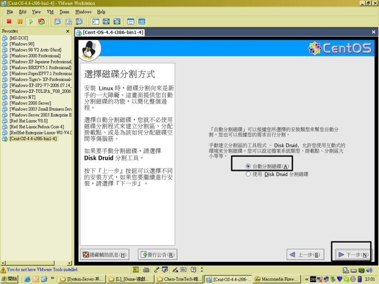Click the yellow Suspend toolbar icon
Image resolution: width=379 pixels, height=284 pixels.
(x=20, y=21)
